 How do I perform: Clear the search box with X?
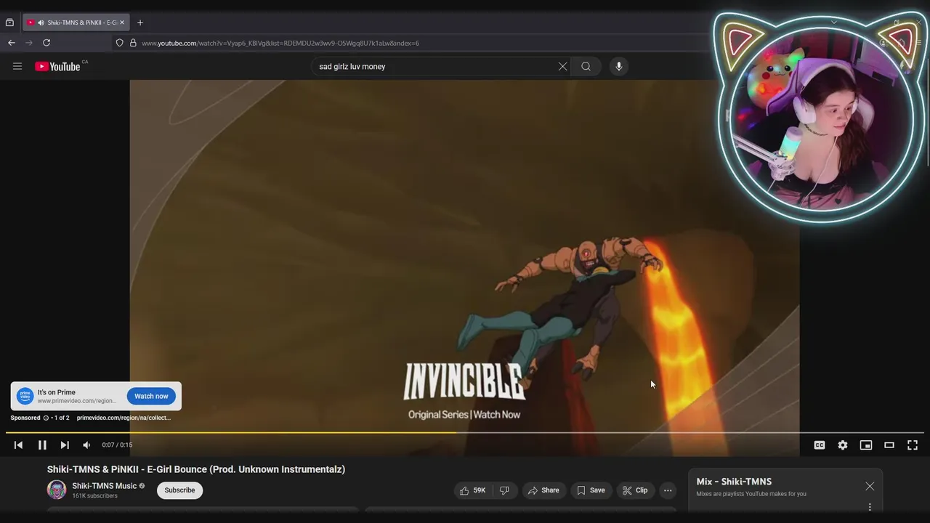coord(562,66)
